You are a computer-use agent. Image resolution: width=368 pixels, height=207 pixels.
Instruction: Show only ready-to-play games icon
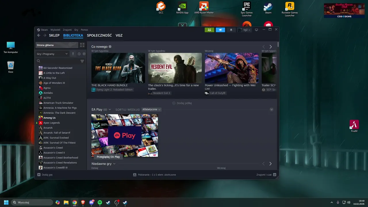pyautogui.click(x=84, y=54)
